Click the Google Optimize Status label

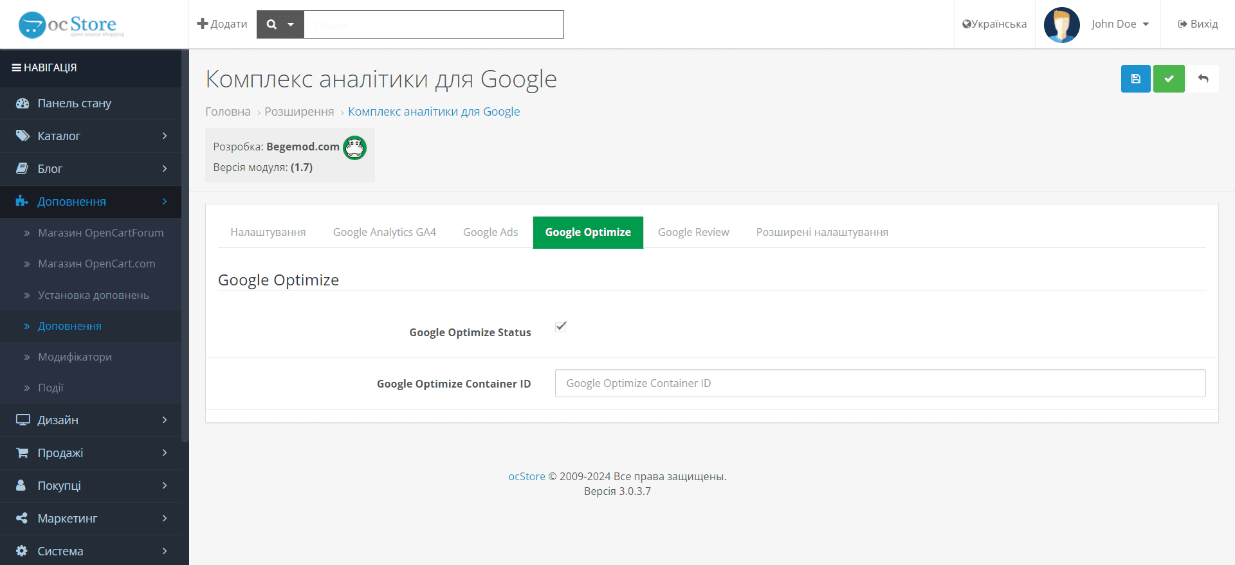coord(470,332)
